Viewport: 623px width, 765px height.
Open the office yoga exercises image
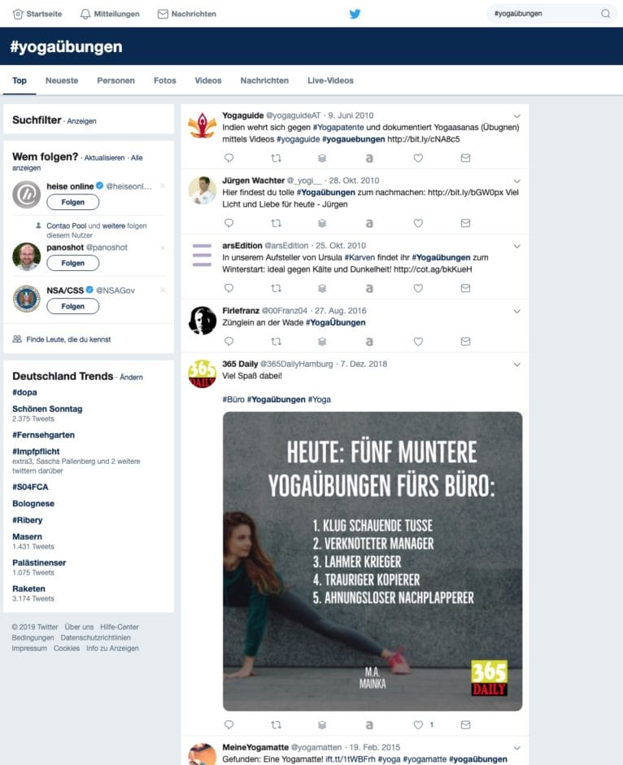(372, 561)
